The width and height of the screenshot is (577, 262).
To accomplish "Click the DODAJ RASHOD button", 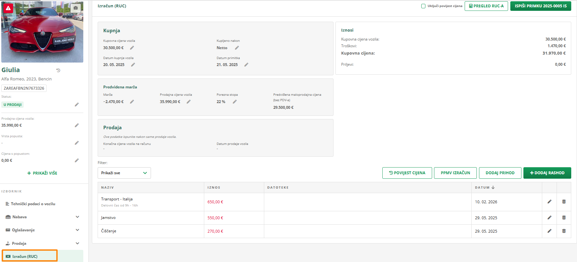I will pyautogui.click(x=547, y=173).
